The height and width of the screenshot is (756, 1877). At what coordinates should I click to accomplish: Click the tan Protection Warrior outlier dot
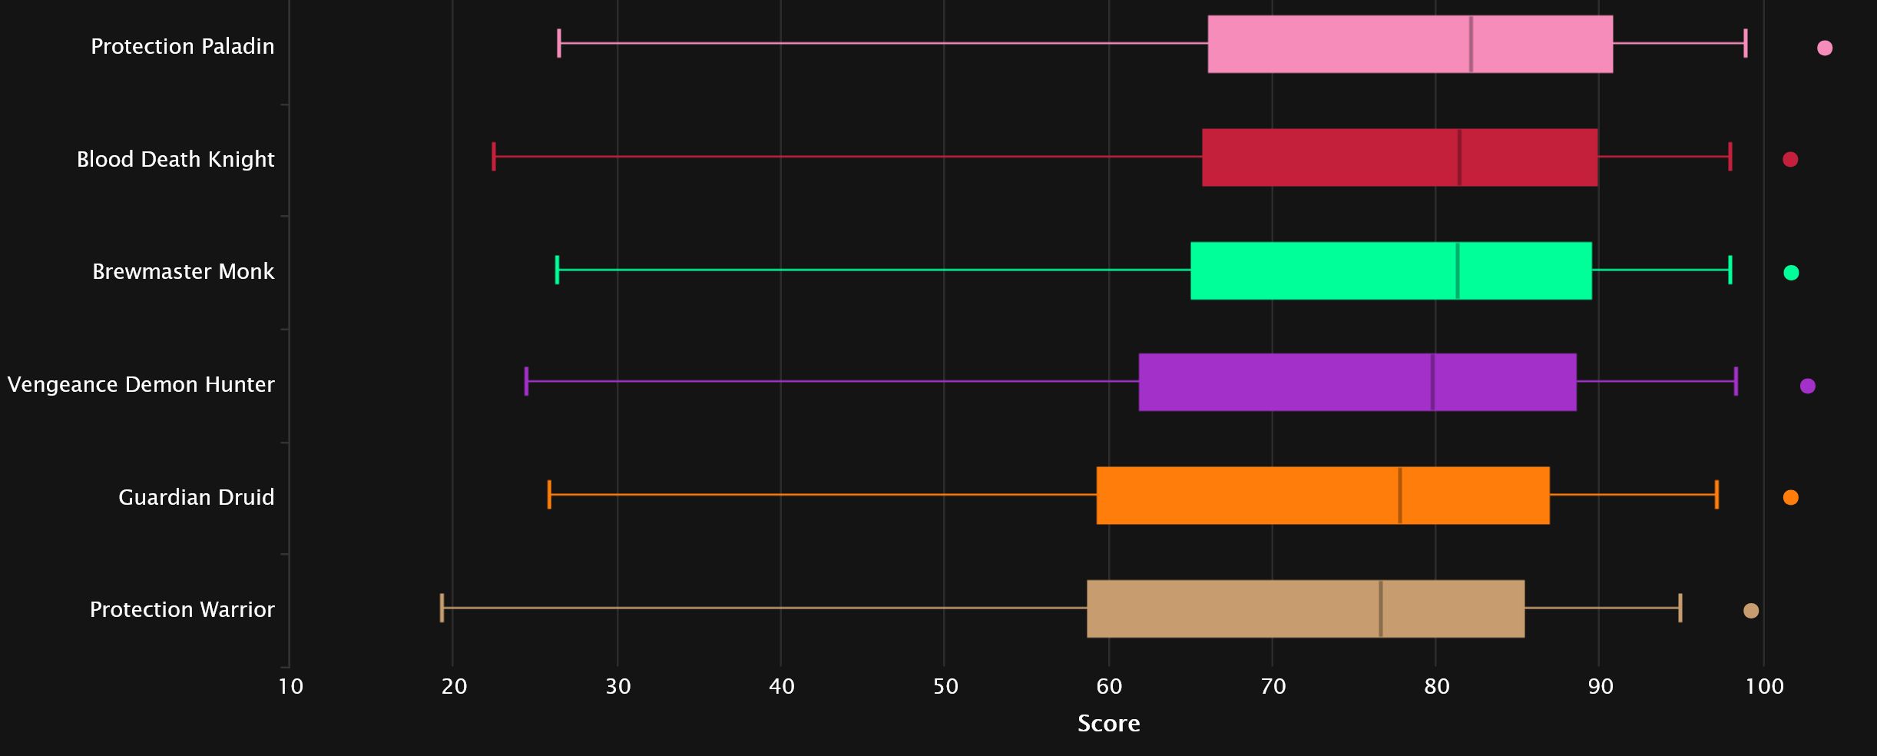pyautogui.click(x=1751, y=611)
